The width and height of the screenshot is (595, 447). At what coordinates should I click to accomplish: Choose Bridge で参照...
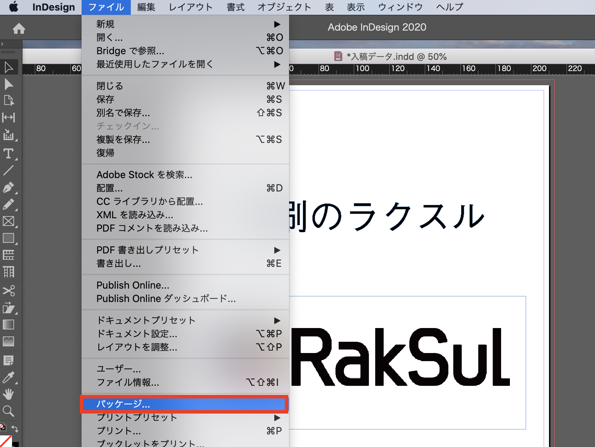[185, 51]
